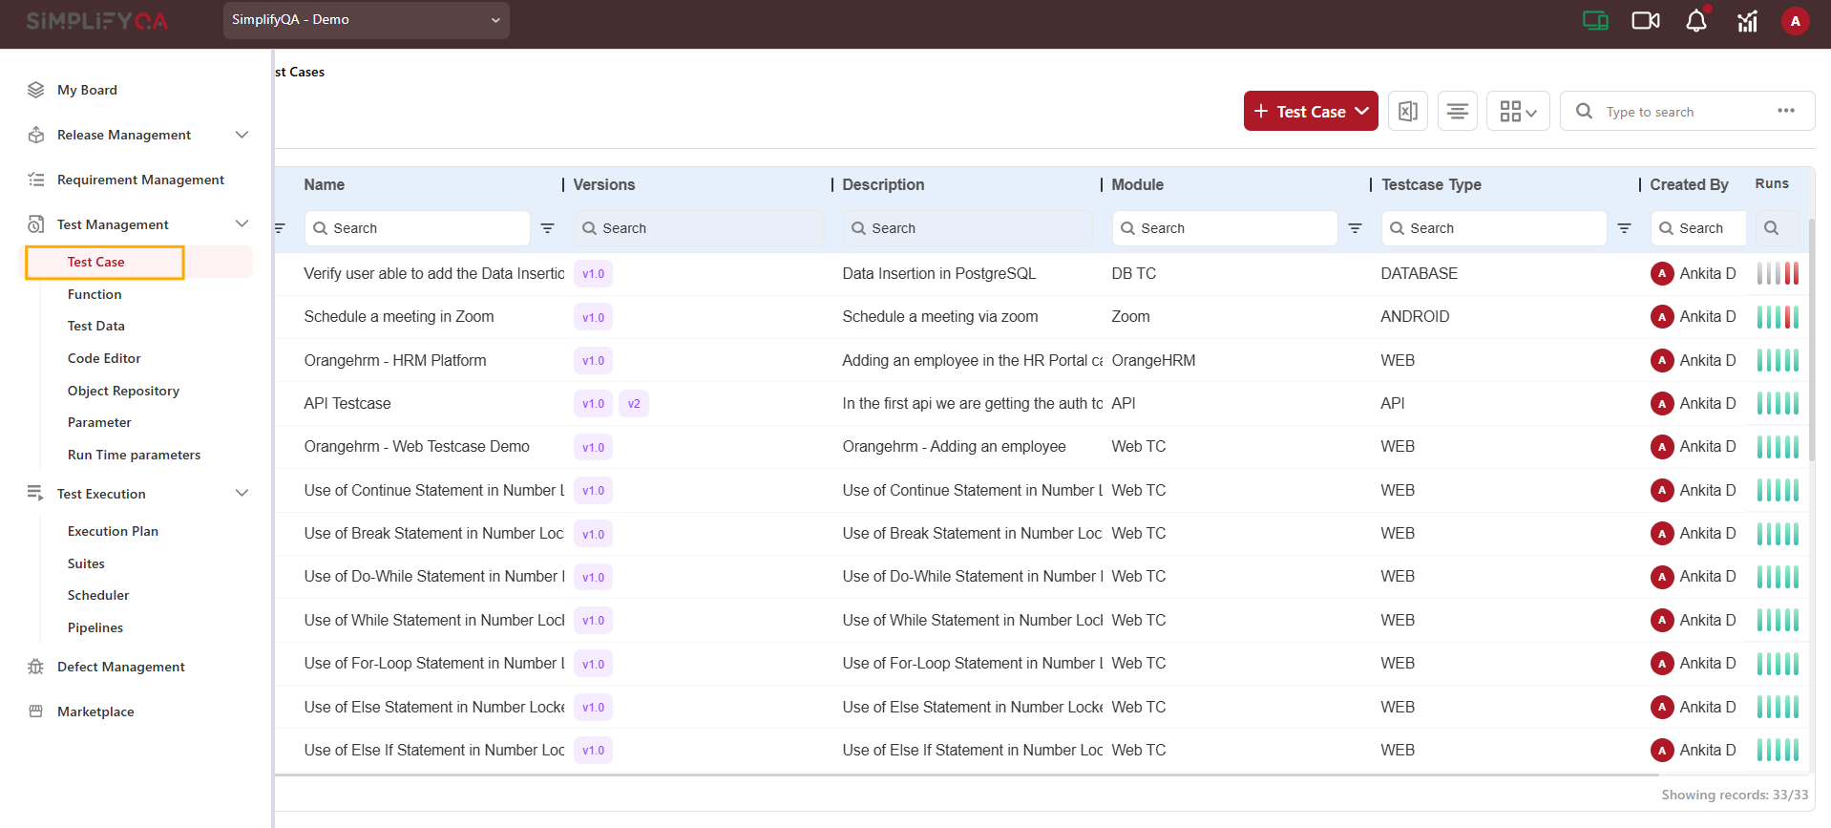The height and width of the screenshot is (828, 1831).
Task: Open the user avatar profile icon
Action: (x=1795, y=21)
